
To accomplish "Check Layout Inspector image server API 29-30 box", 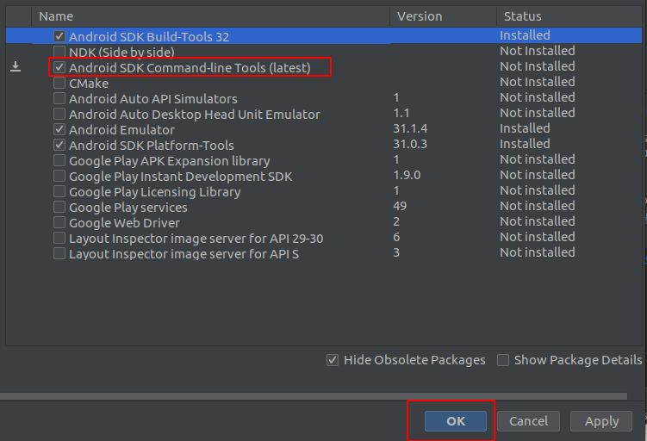I will 59,238.
